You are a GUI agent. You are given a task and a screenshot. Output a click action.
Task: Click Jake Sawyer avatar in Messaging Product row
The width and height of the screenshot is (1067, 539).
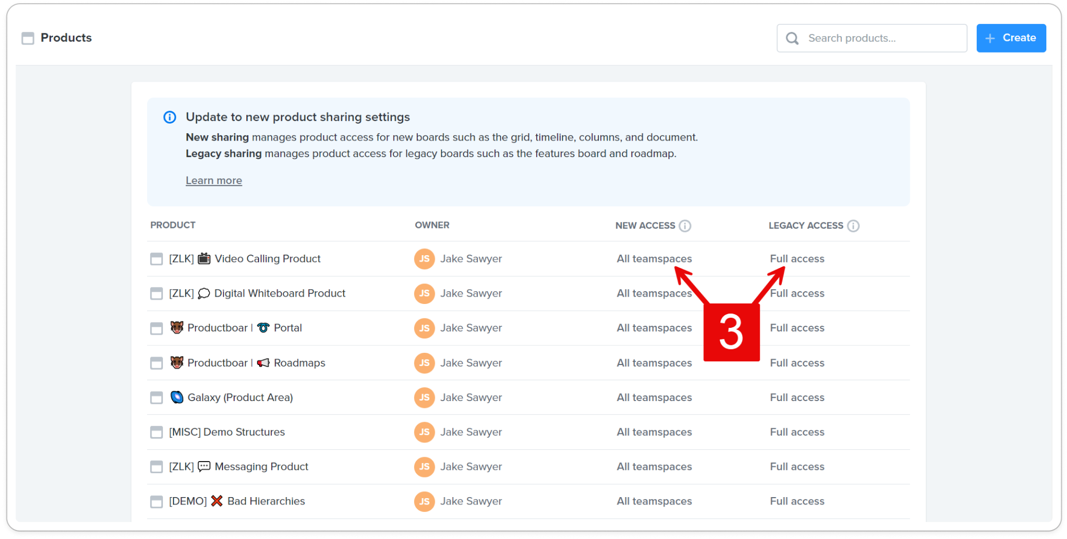click(x=424, y=467)
